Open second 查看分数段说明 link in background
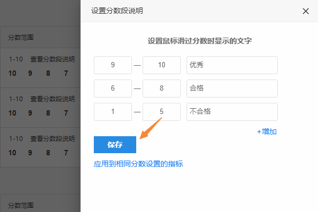 (52, 99)
